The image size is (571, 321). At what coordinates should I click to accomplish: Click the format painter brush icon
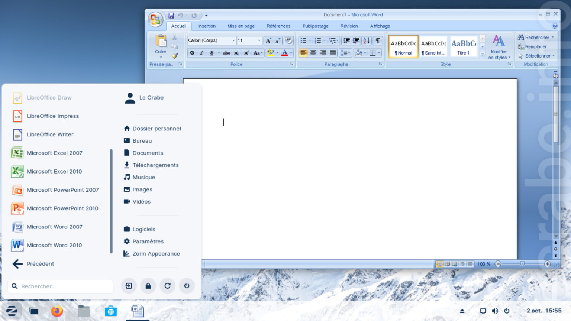click(175, 56)
